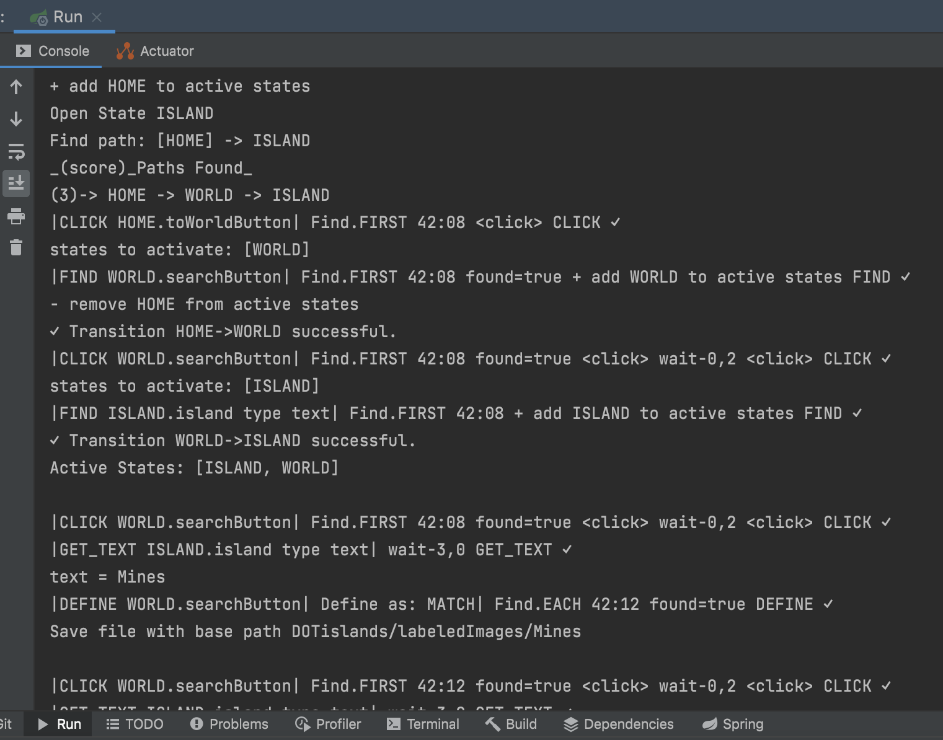Open the Spring tool window
The height and width of the screenshot is (740, 943).
tap(732, 724)
